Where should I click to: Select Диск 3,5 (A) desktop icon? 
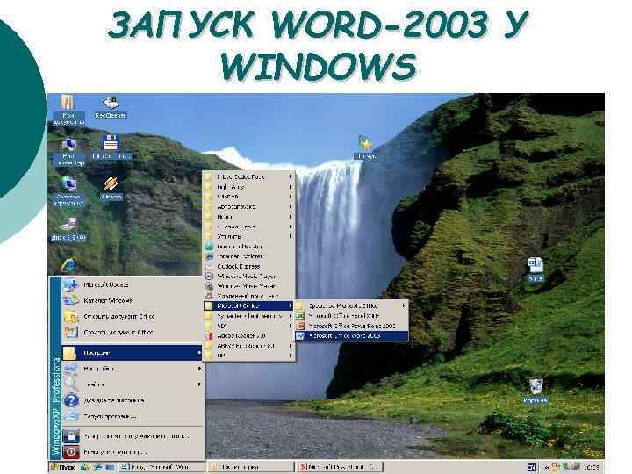[x=68, y=229]
